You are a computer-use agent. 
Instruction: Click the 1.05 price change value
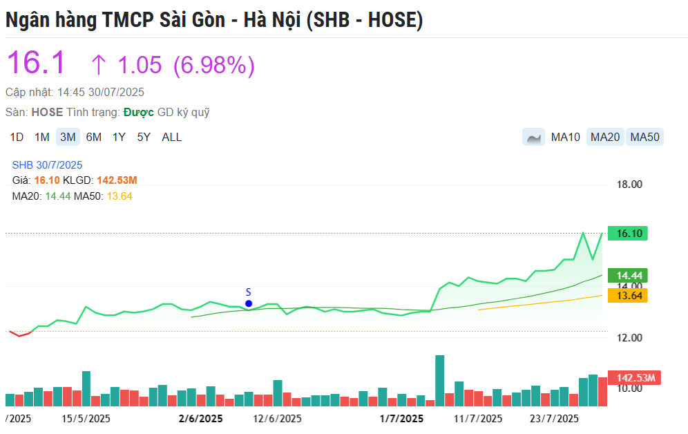point(140,65)
